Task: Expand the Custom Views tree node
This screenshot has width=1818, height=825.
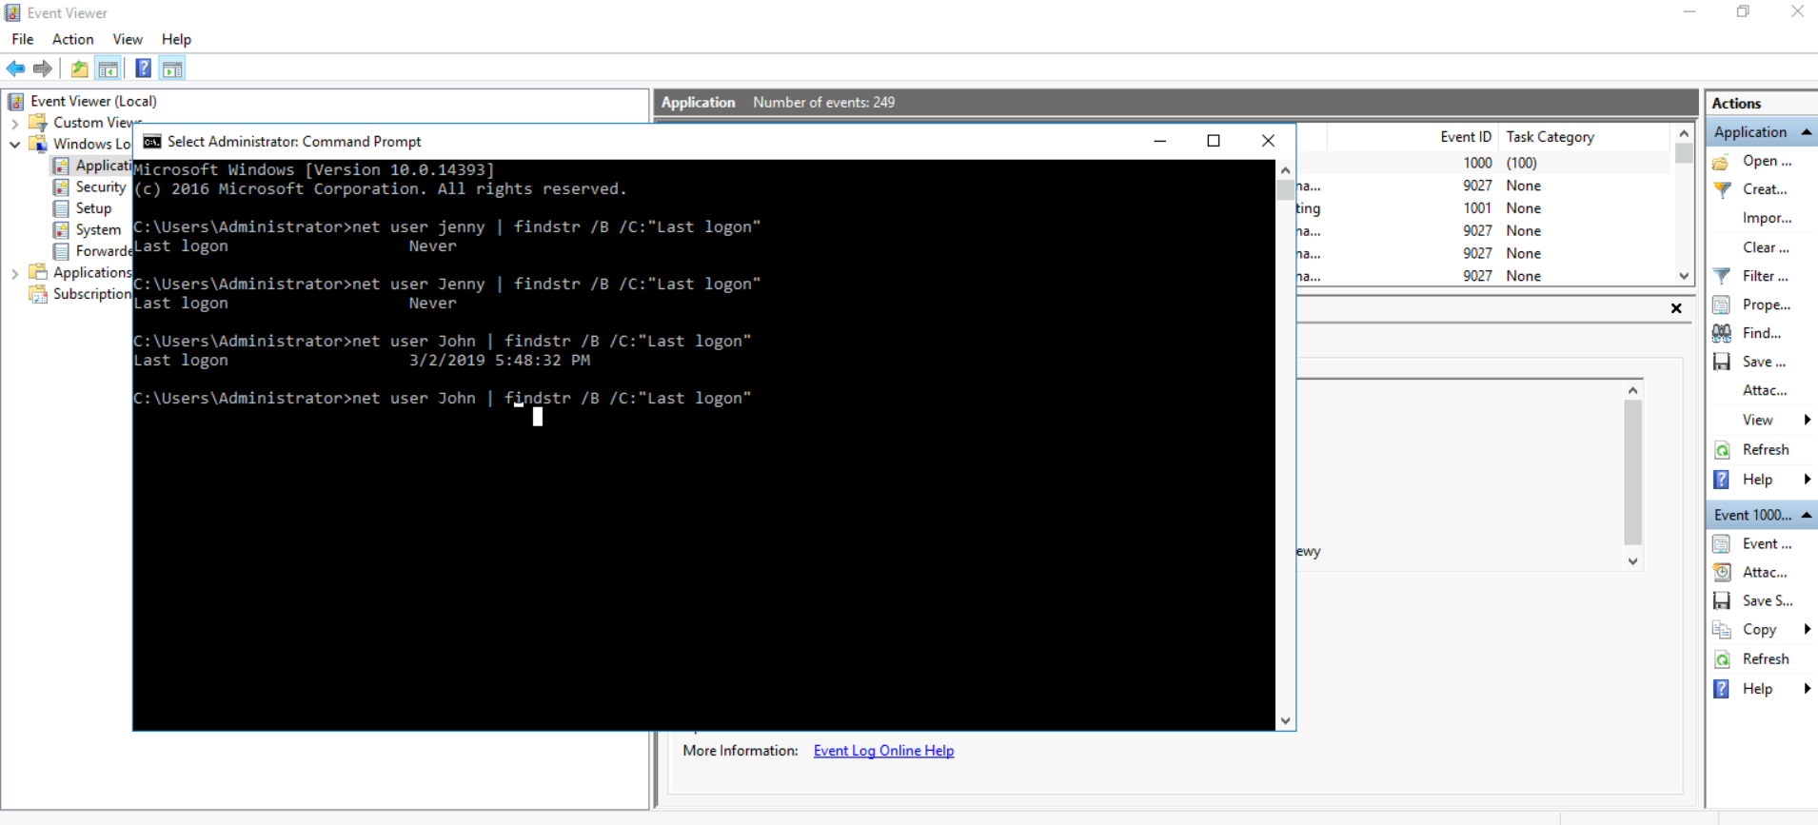Action: pyautogui.click(x=14, y=123)
